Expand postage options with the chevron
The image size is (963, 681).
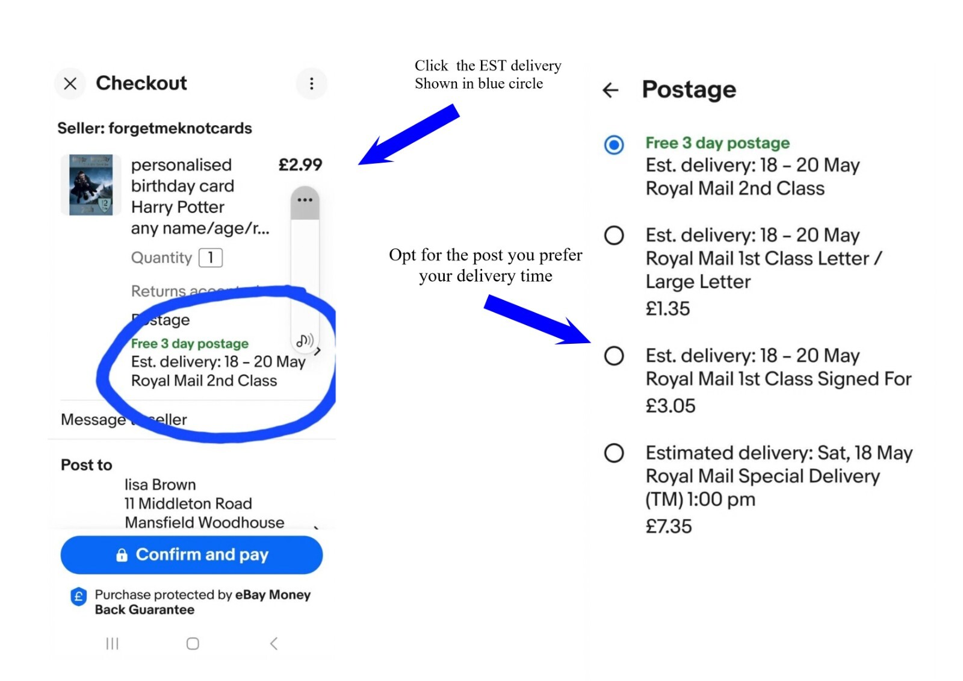(318, 351)
